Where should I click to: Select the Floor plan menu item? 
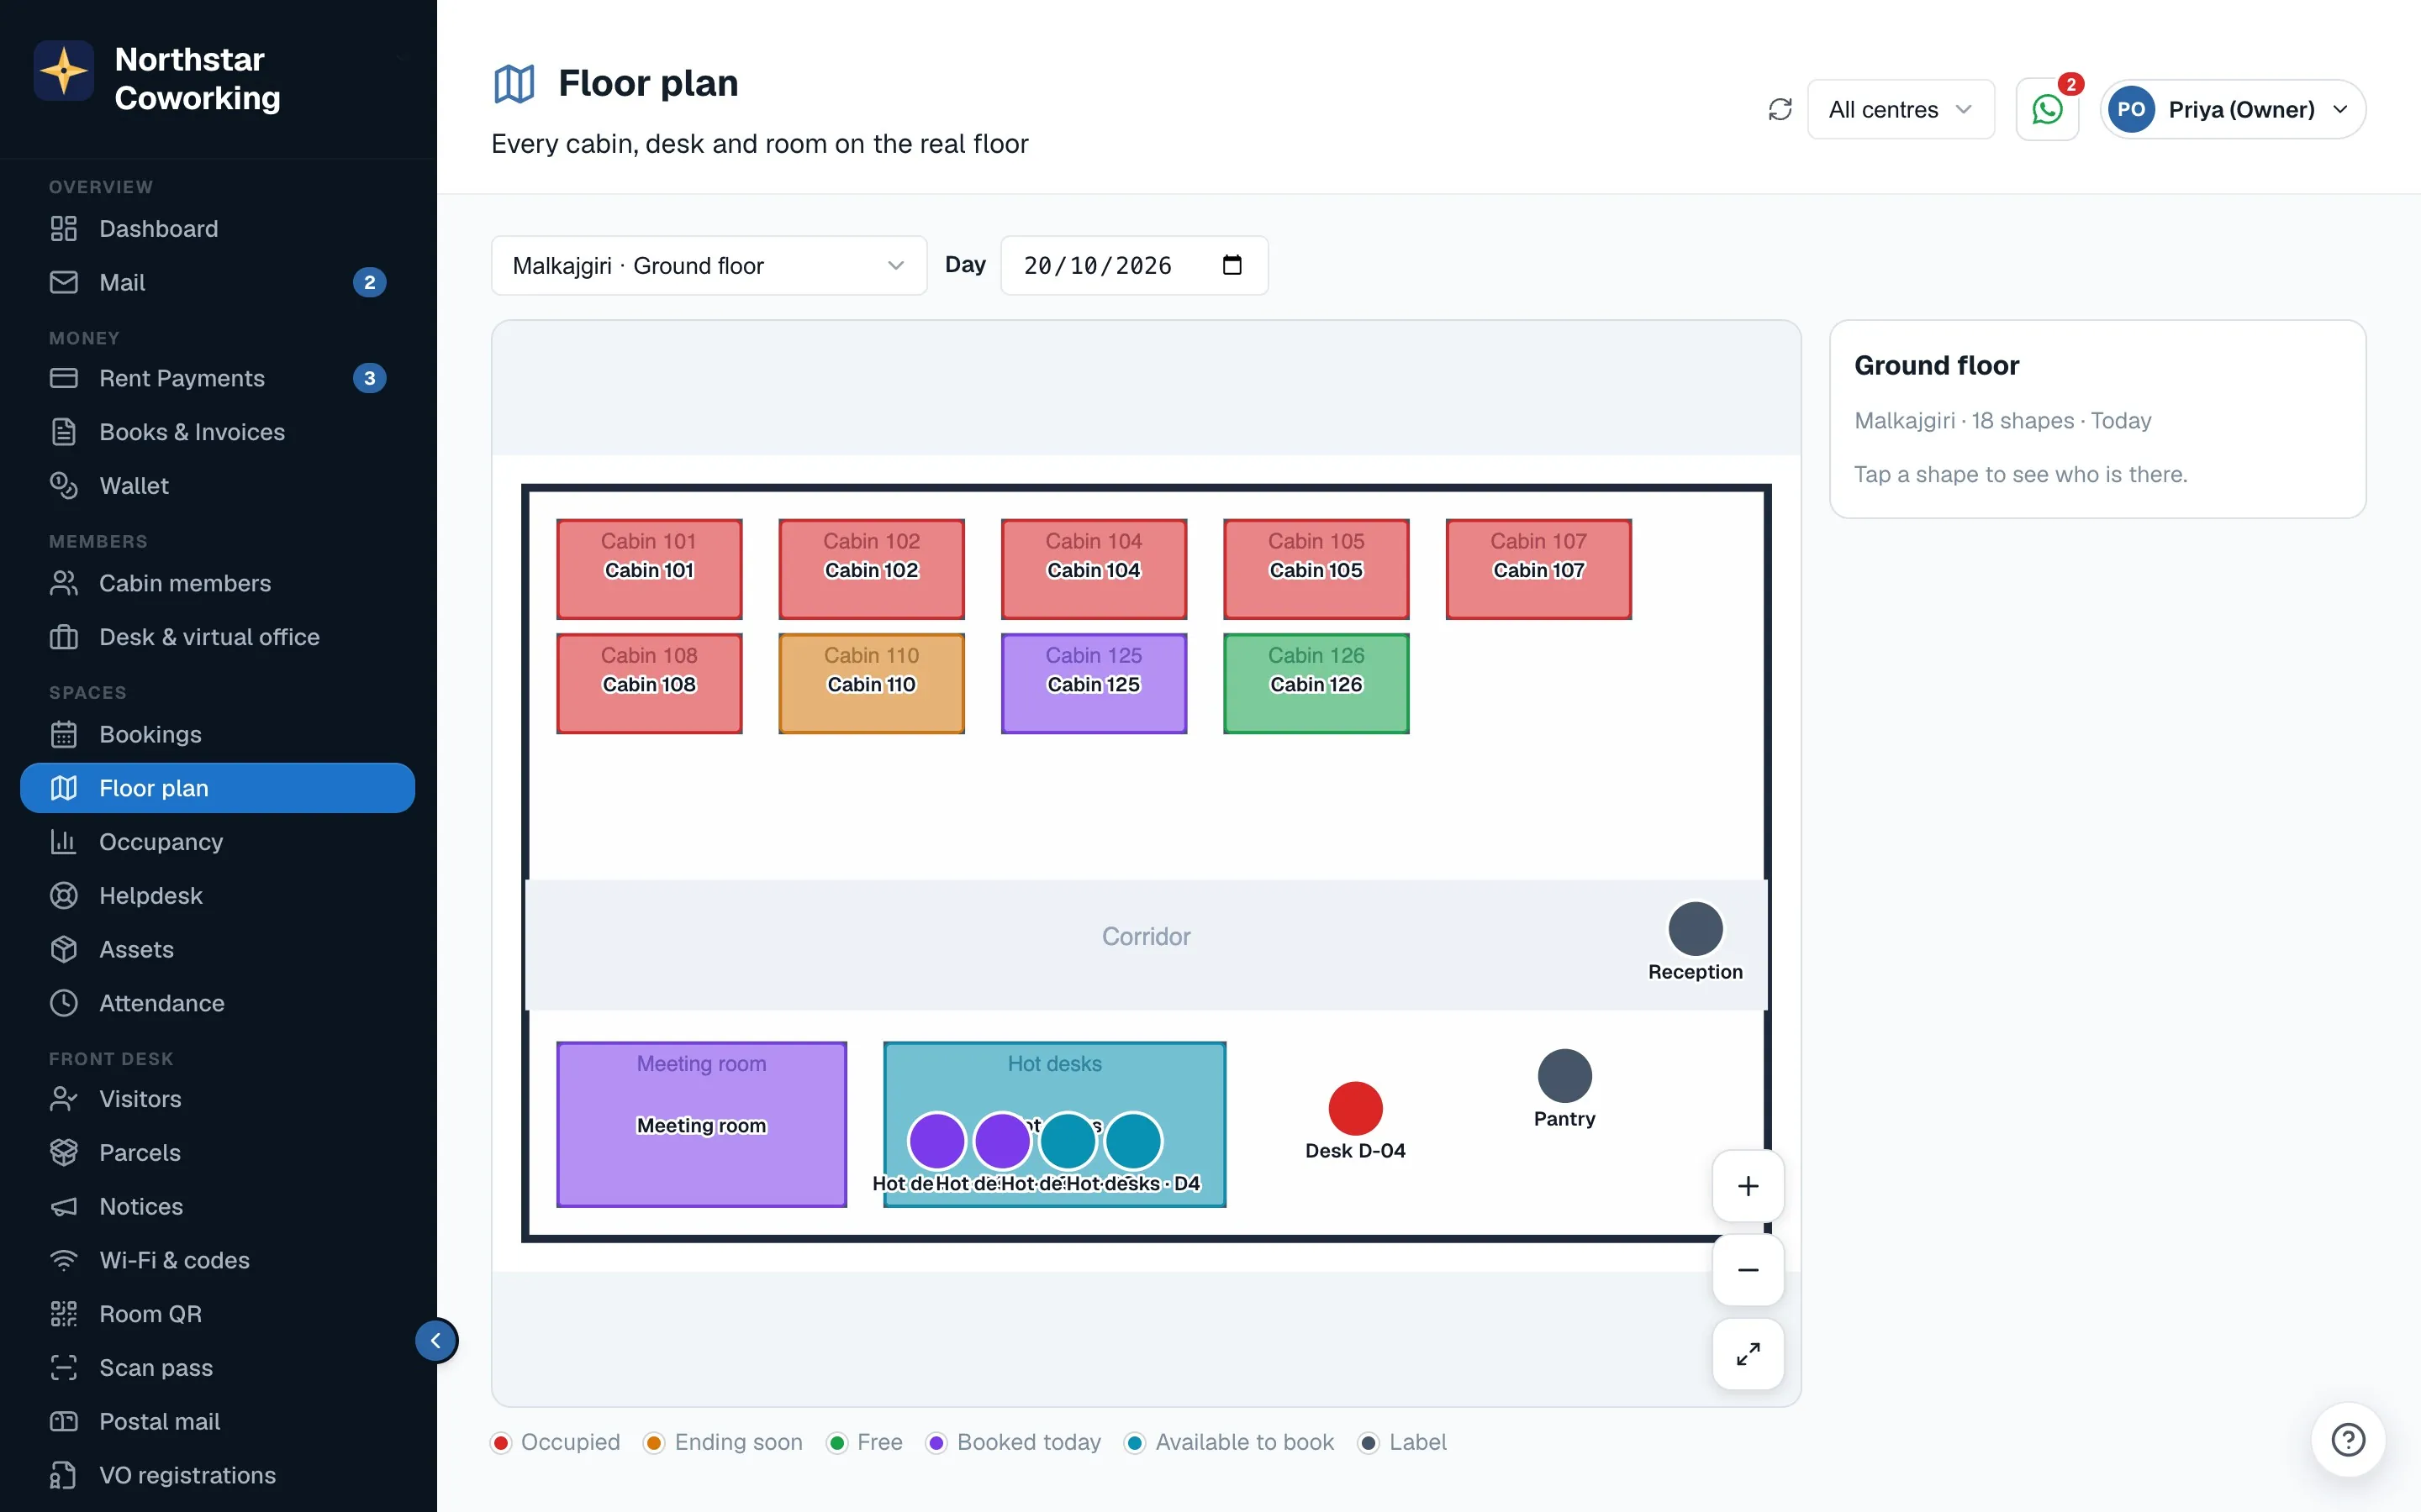coord(217,788)
